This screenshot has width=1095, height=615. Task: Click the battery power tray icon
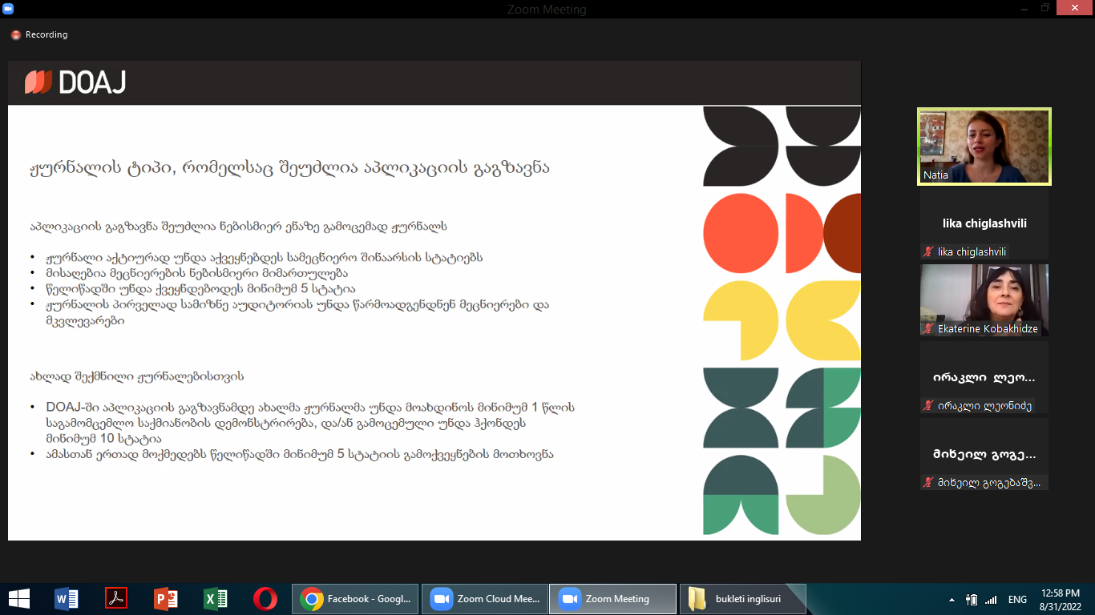pyautogui.click(x=972, y=599)
